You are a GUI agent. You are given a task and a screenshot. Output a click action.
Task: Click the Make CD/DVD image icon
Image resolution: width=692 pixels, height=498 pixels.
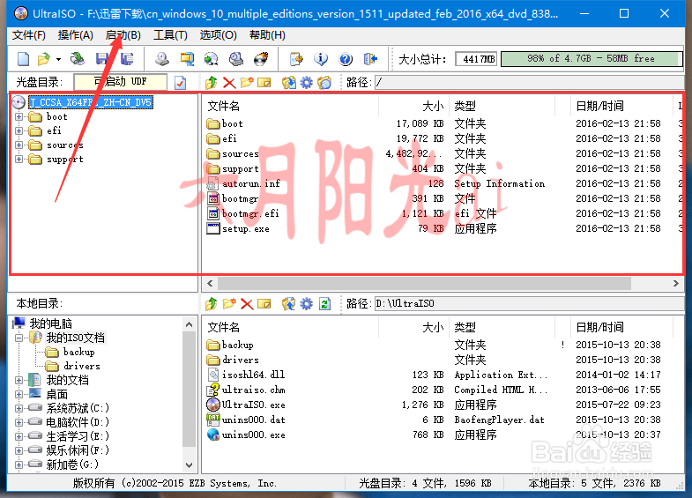[x=162, y=59]
